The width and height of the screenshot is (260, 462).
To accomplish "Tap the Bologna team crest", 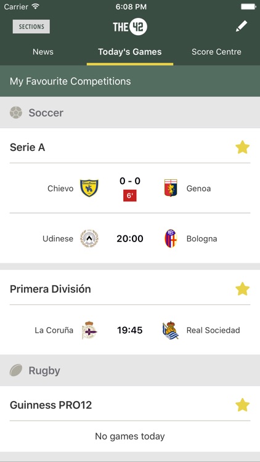I will [x=171, y=238].
